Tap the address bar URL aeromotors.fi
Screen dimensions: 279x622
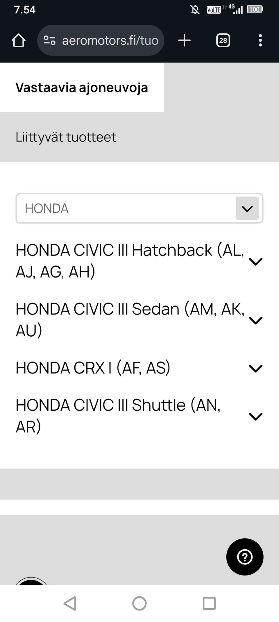pos(110,40)
